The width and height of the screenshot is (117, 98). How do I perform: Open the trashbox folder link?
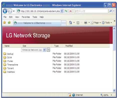point(11,72)
